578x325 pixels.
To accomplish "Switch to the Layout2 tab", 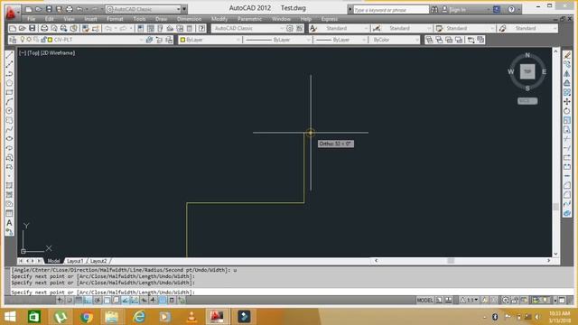I will (x=98, y=261).
